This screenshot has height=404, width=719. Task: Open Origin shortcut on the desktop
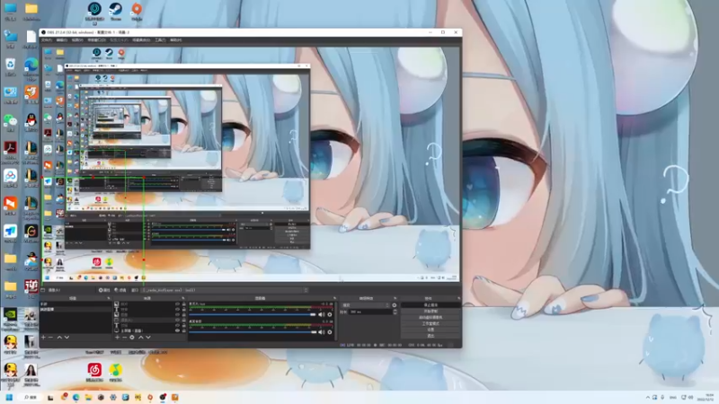pyautogui.click(x=137, y=12)
